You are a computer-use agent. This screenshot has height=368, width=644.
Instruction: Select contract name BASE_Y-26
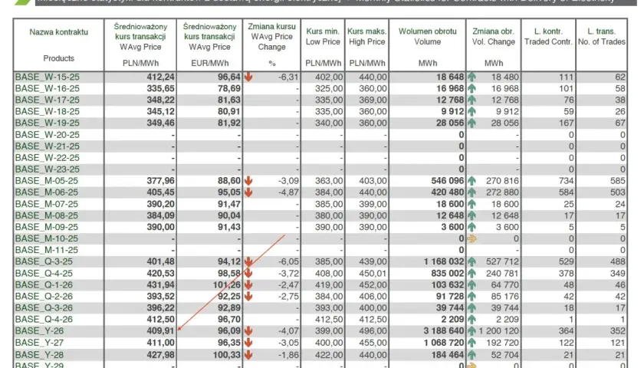click(39, 330)
